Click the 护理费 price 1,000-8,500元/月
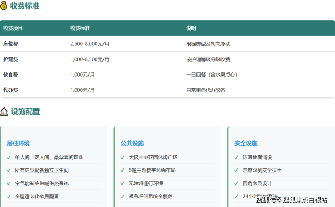This screenshot has width=335, height=207. pyautogui.click(x=90, y=59)
